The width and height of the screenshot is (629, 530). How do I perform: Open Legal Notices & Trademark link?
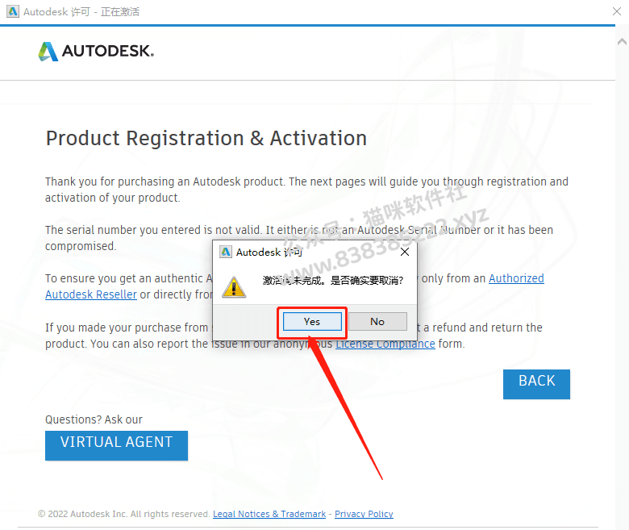269,514
